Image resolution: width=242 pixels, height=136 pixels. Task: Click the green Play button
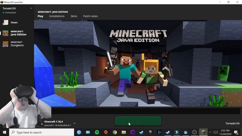pos(138,121)
